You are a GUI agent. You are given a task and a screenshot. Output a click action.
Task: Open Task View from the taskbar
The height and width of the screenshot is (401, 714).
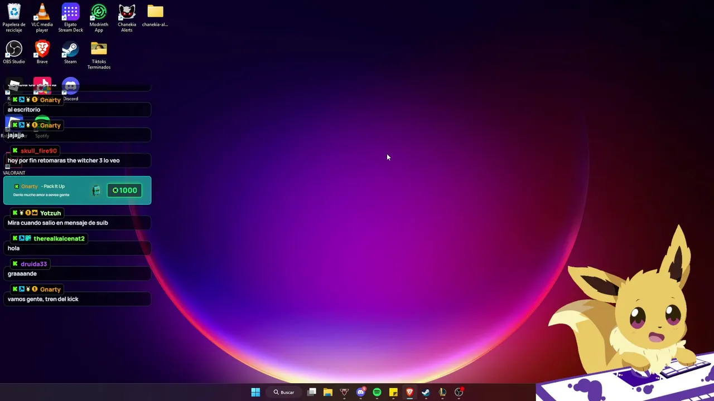pos(312,392)
